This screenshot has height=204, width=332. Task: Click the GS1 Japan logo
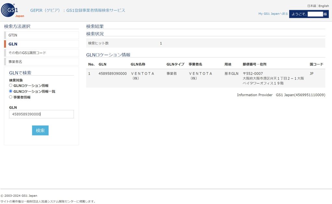pyautogui.click(x=13, y=10)
